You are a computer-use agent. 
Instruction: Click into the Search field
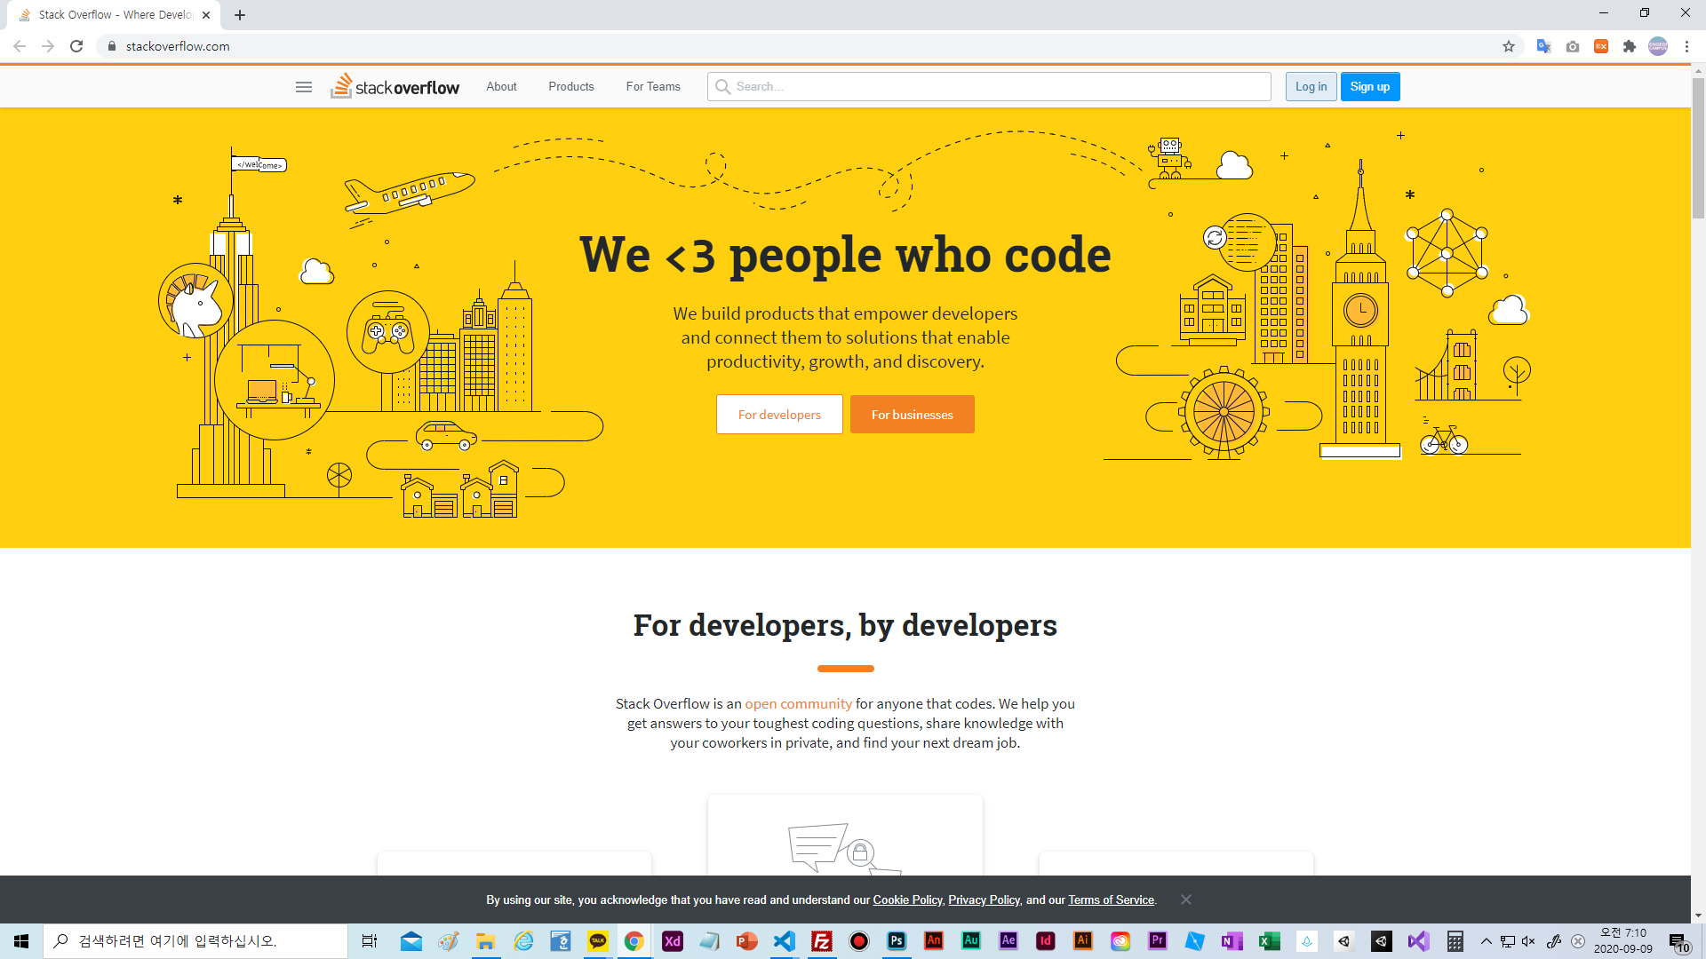tap(989, 86)
